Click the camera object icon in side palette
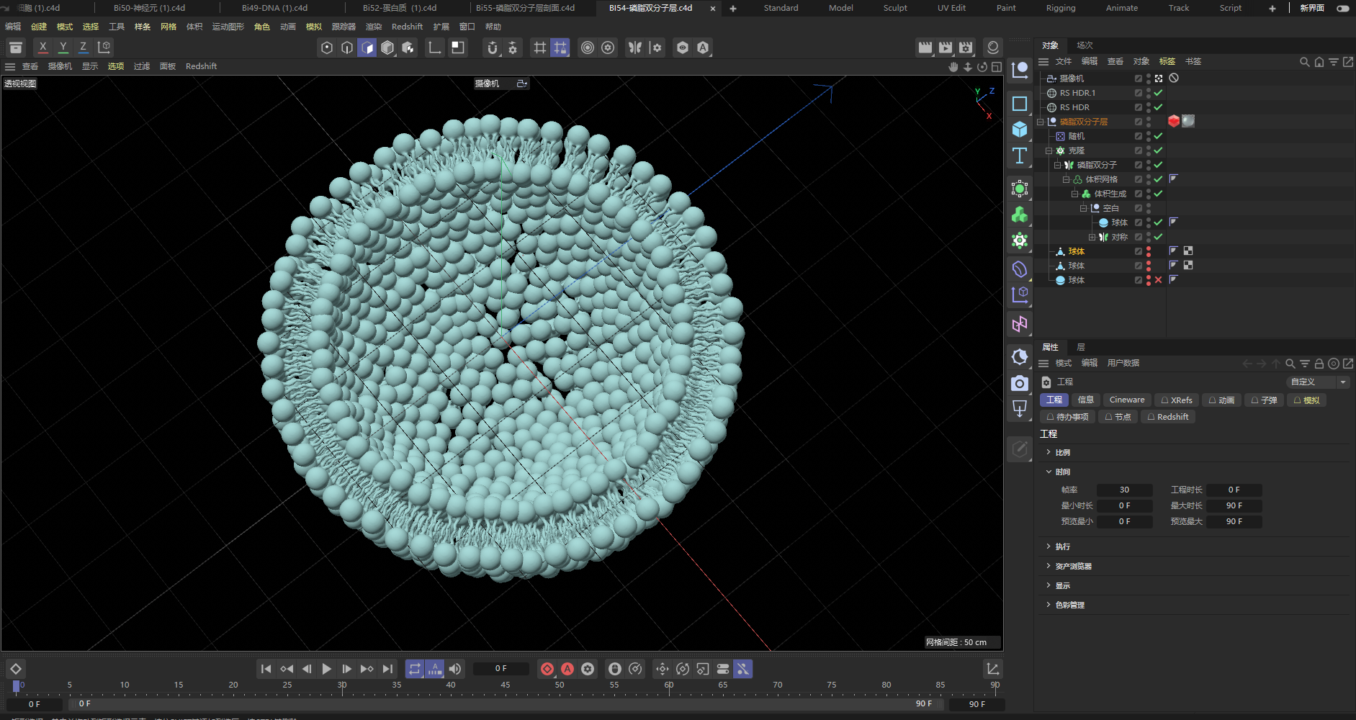The width and height of the screenshot is (1356, 720). point(1020,383)
